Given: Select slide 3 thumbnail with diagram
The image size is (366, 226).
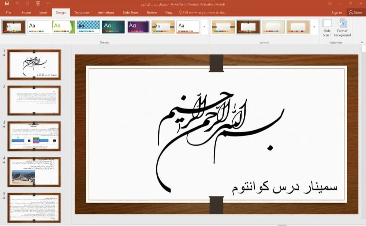Looking at the screenshot, I should click(x=34, y=136).
